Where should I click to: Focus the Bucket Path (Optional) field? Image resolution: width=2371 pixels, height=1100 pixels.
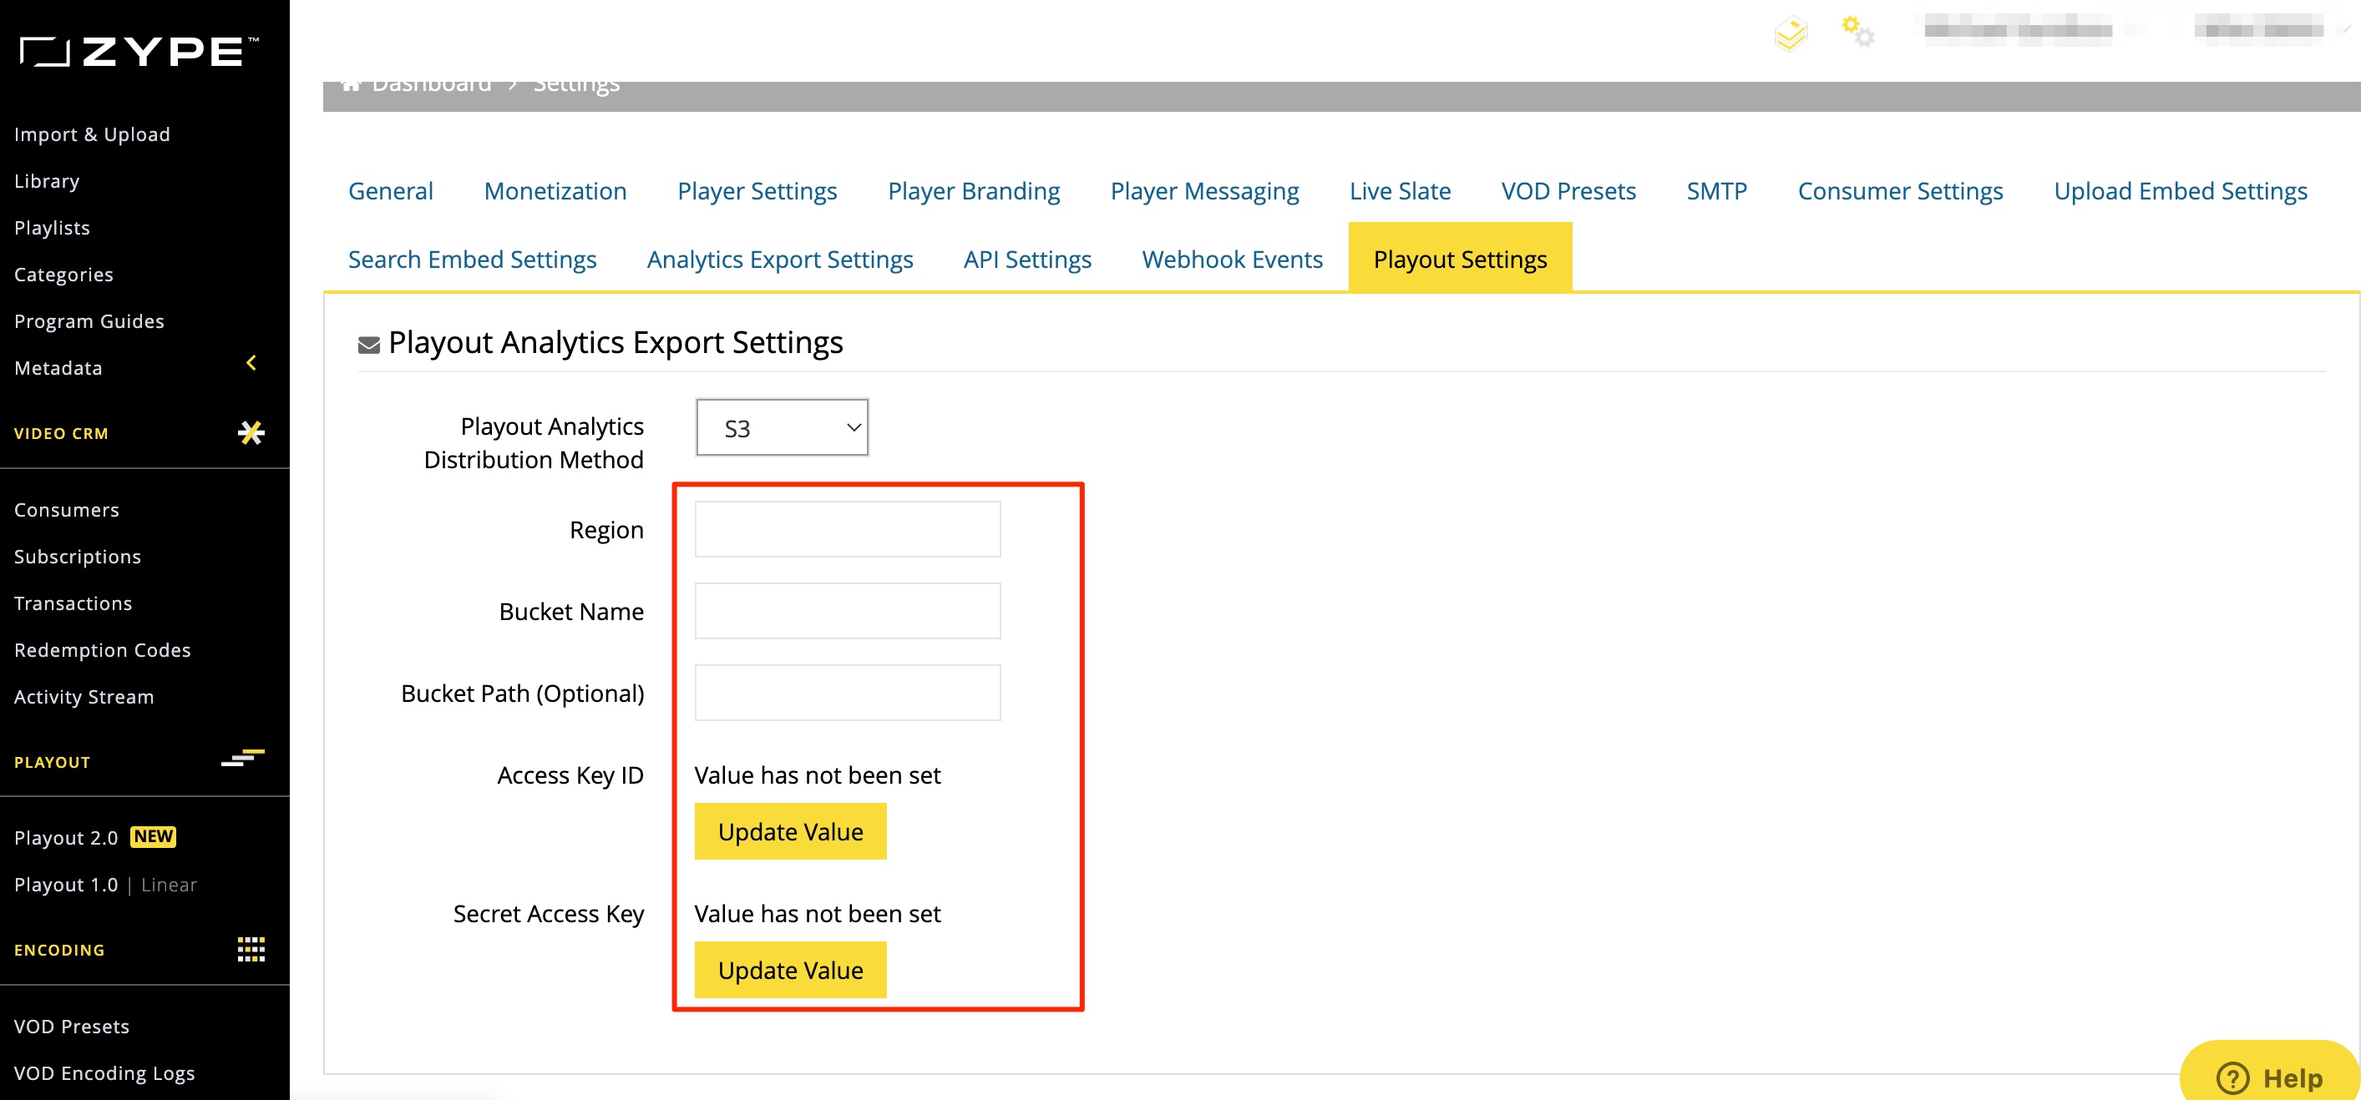(848, 693)
